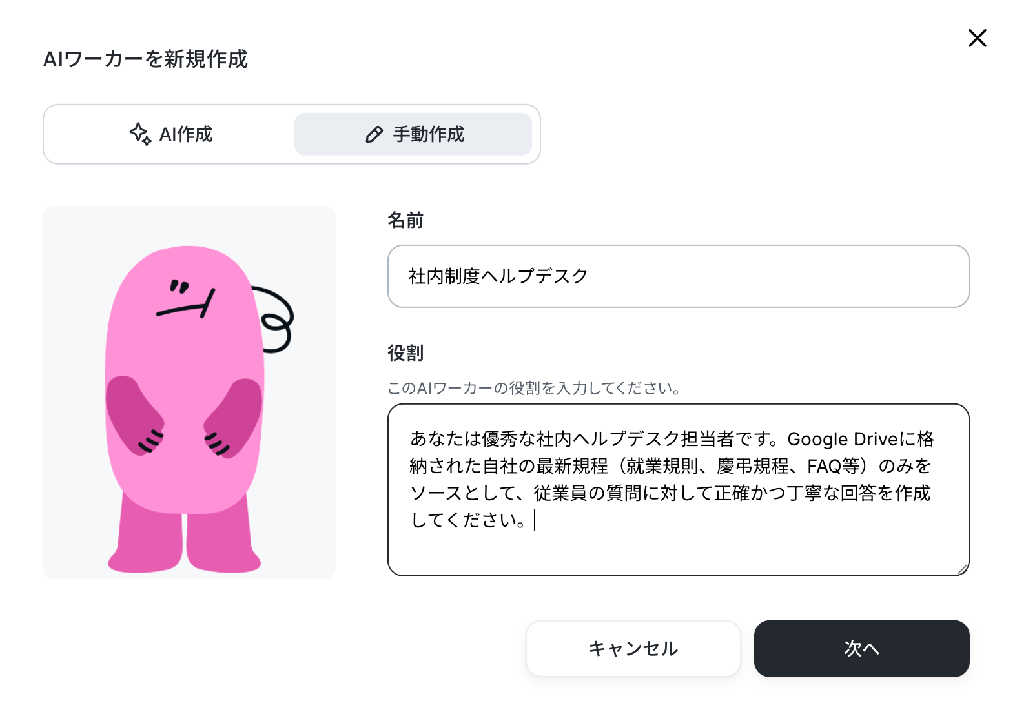Click the 名前 field label
The width and height of the screenshot is (1015, 723).
(x=405, y=221)
